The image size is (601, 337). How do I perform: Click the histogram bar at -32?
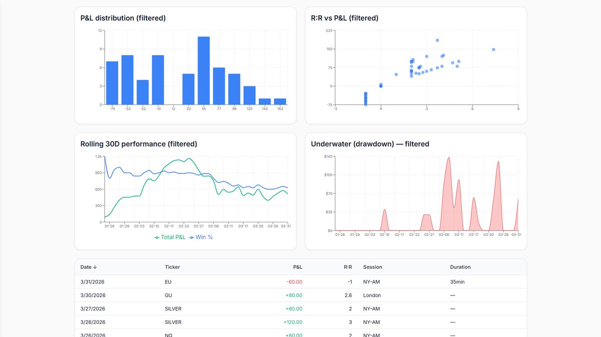(x=143, y=93)
